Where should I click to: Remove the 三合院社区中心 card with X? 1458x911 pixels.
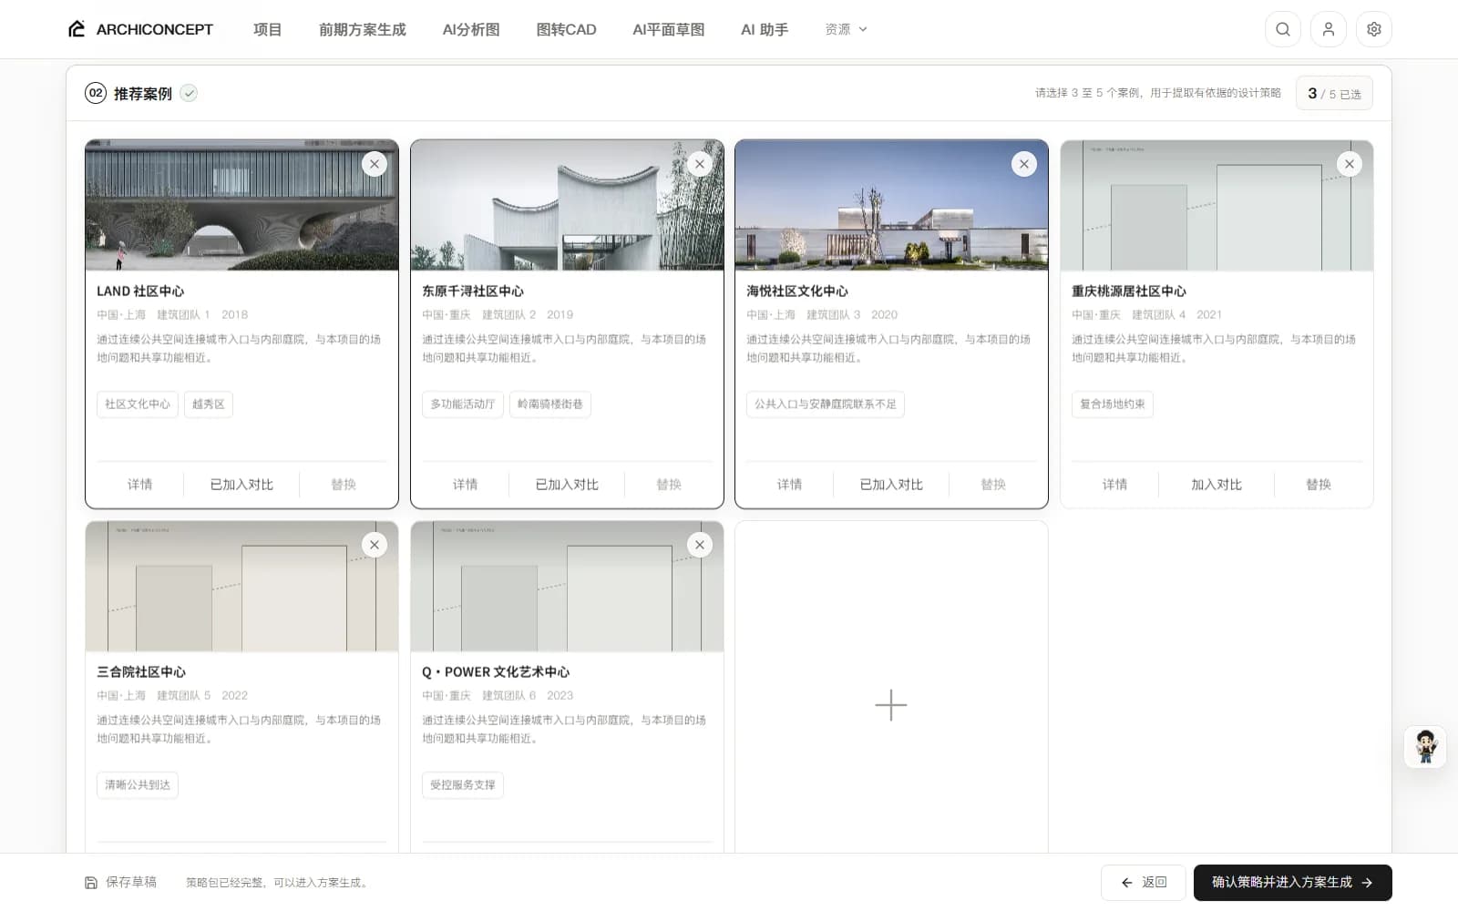[375, 545]
